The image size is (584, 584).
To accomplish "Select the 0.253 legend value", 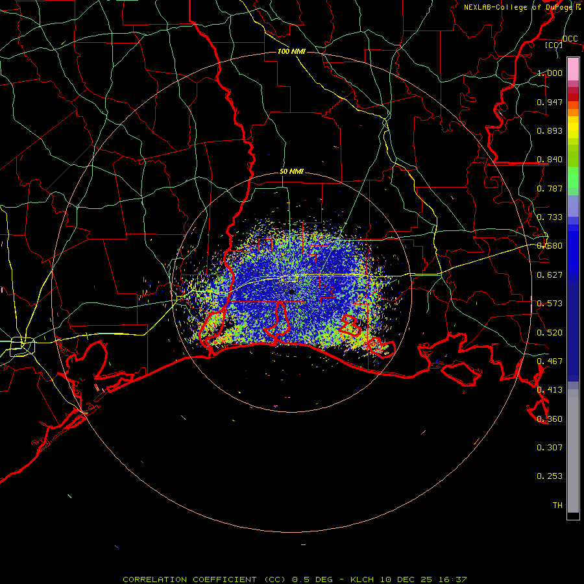I will [550, 476].
